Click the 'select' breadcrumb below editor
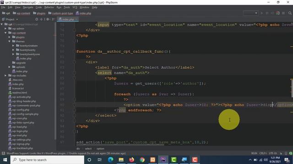The width and height of the screenshot is (293, 164). [88, 149]
